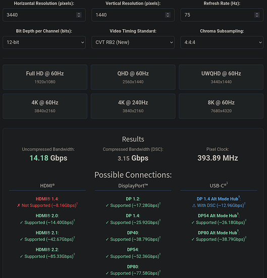The height and width of the screenshot is (278, 267).
Task: Focus the Vertical Resolution field showing 1440
Action: click(x=129, y=15)
